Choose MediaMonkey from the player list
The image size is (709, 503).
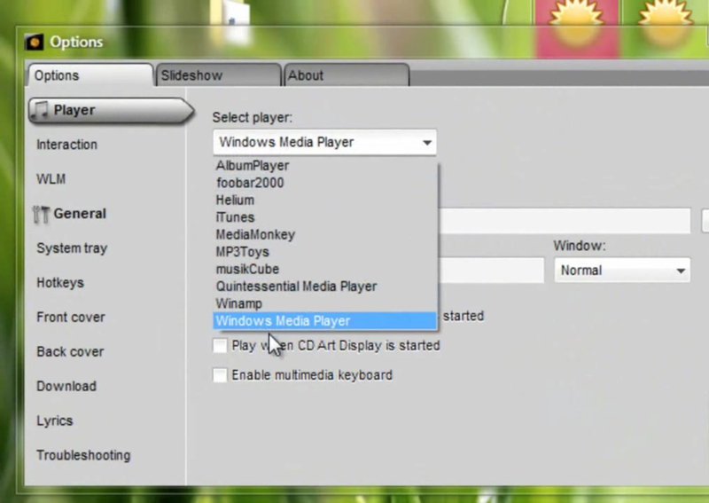pyautogui.click(x=324, y=234)
